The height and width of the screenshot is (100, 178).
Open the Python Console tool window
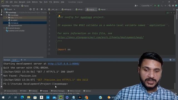tap(74, 91)
